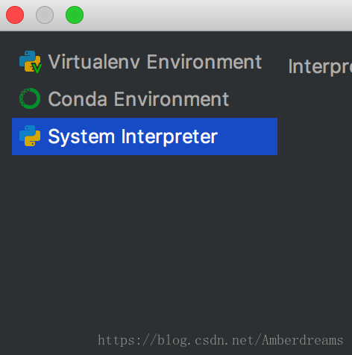Select the Virtualenv Environment label
Image resolution: width=352 pixels, height=355 pixels.
155,62
